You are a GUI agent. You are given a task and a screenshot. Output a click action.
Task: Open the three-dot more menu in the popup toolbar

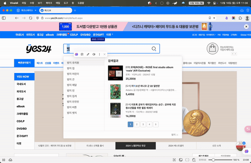(99, 55)
